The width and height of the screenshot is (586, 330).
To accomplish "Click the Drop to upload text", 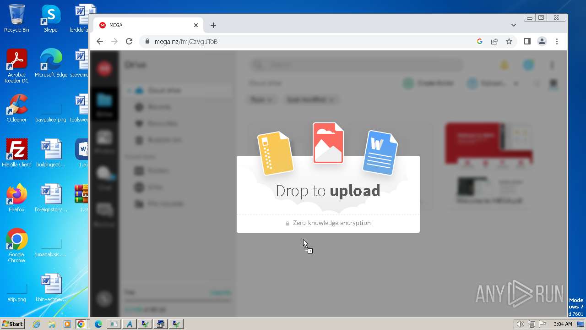I will tap(328, 191).
